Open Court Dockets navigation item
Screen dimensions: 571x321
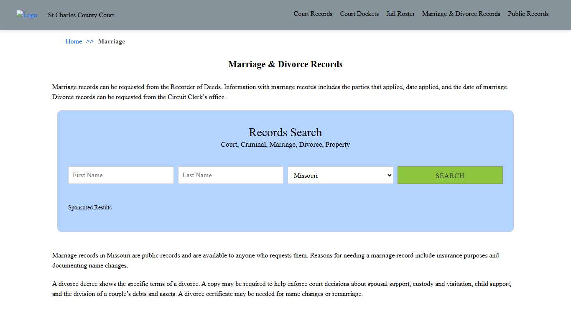pos(359,14)
